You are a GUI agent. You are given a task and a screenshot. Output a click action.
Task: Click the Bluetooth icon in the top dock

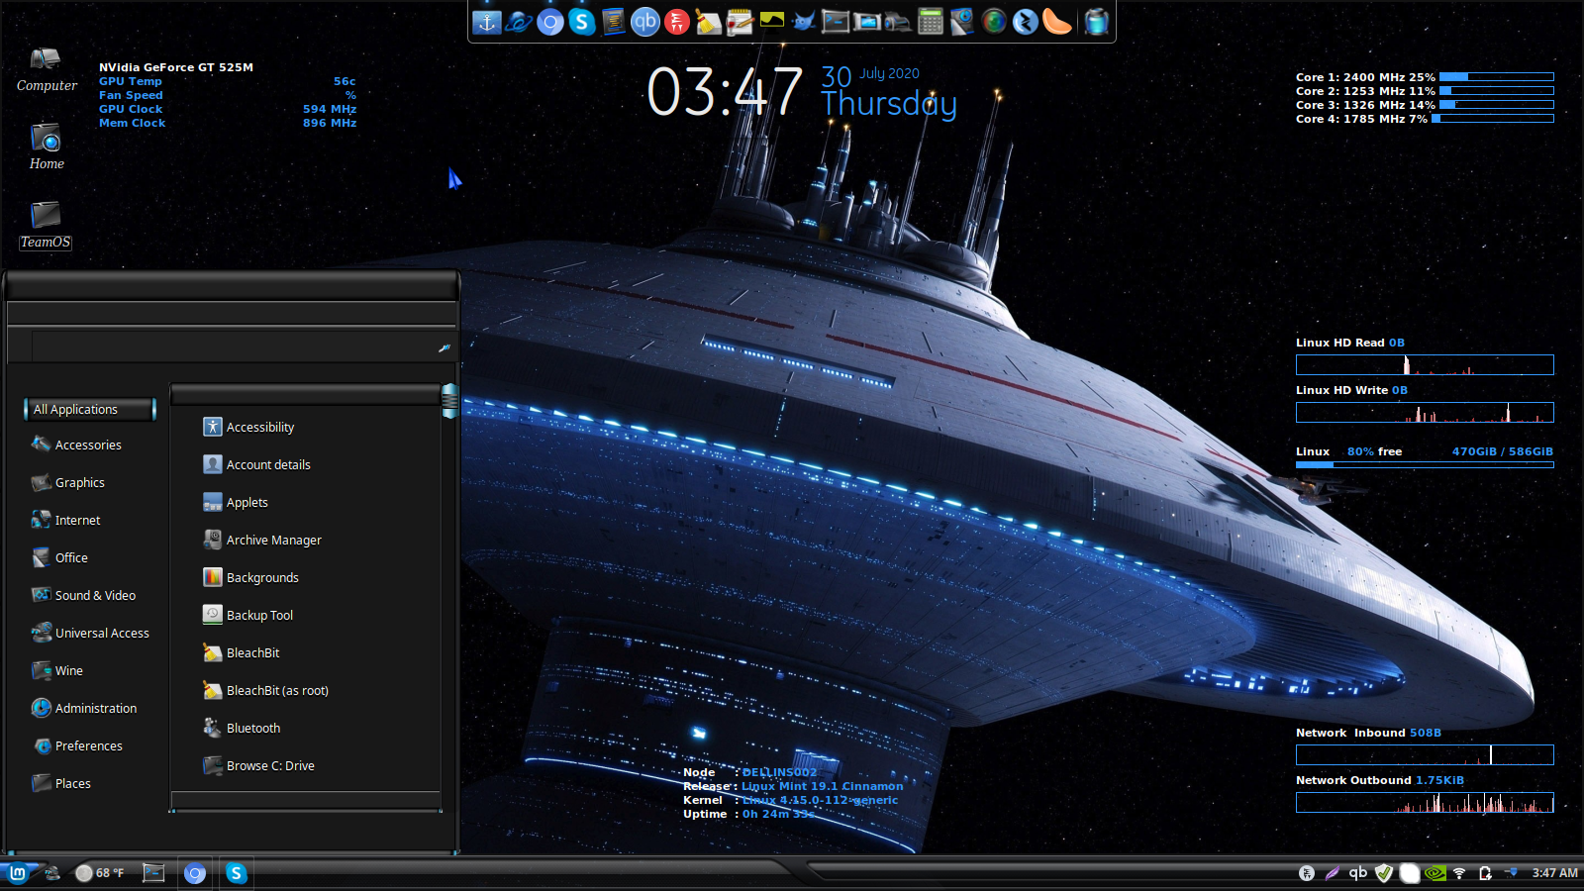pos(1026,22)
